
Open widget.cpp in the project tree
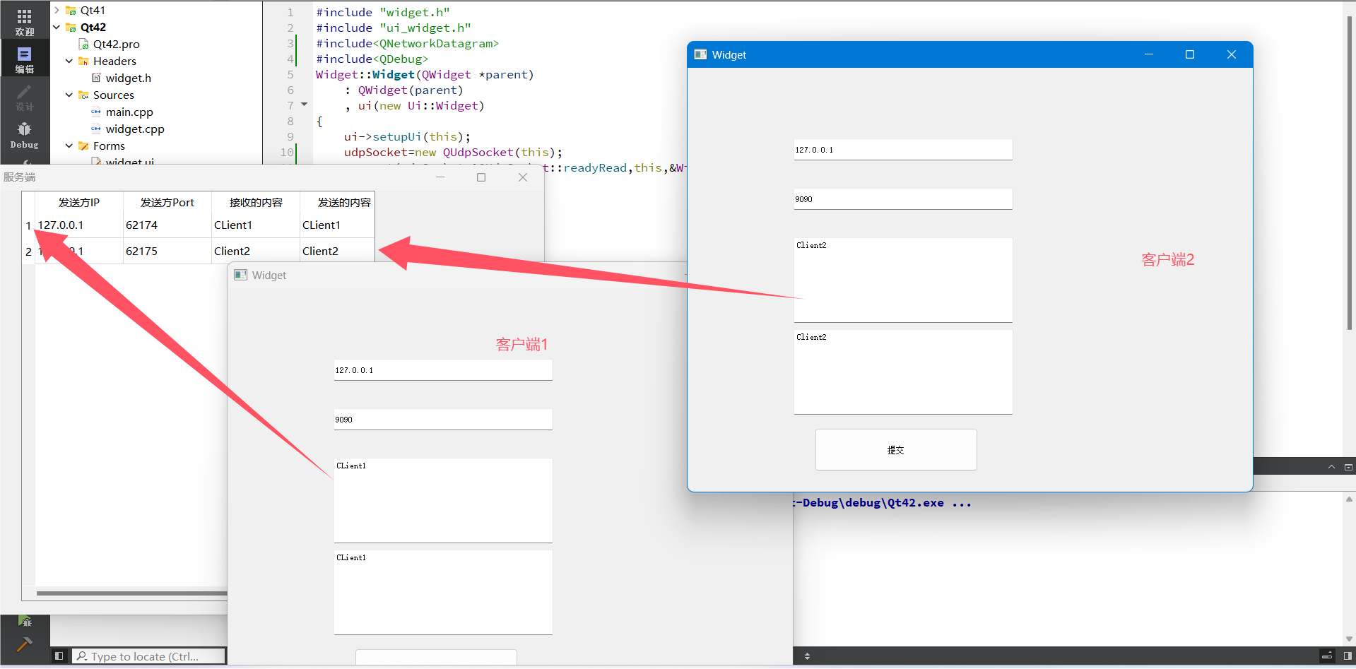[x=135, y=129]
